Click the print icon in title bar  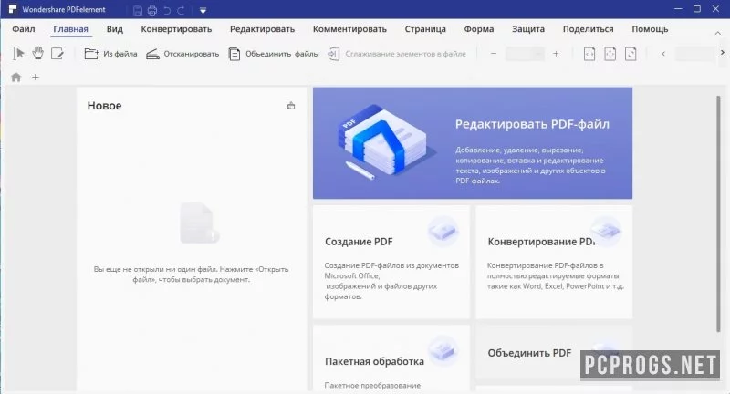pos(152,10)
